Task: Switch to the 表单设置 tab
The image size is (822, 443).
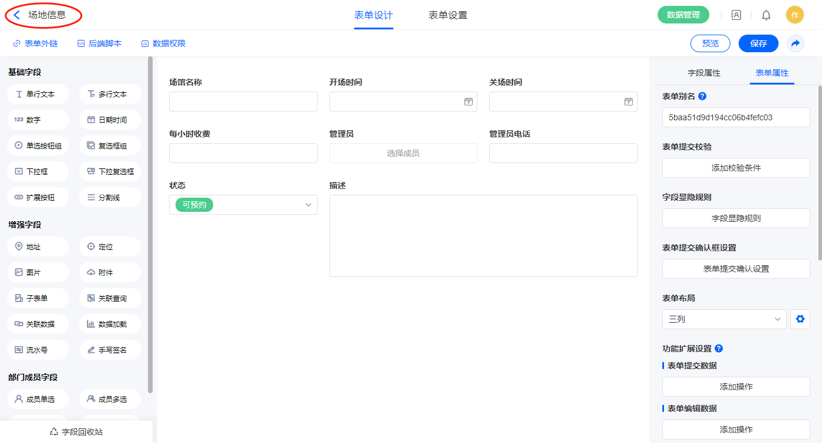Action: 448,15
